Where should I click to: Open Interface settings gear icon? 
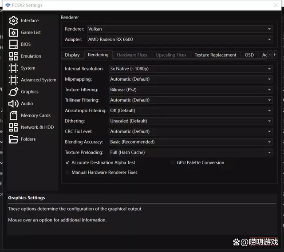tap(13, 21)
